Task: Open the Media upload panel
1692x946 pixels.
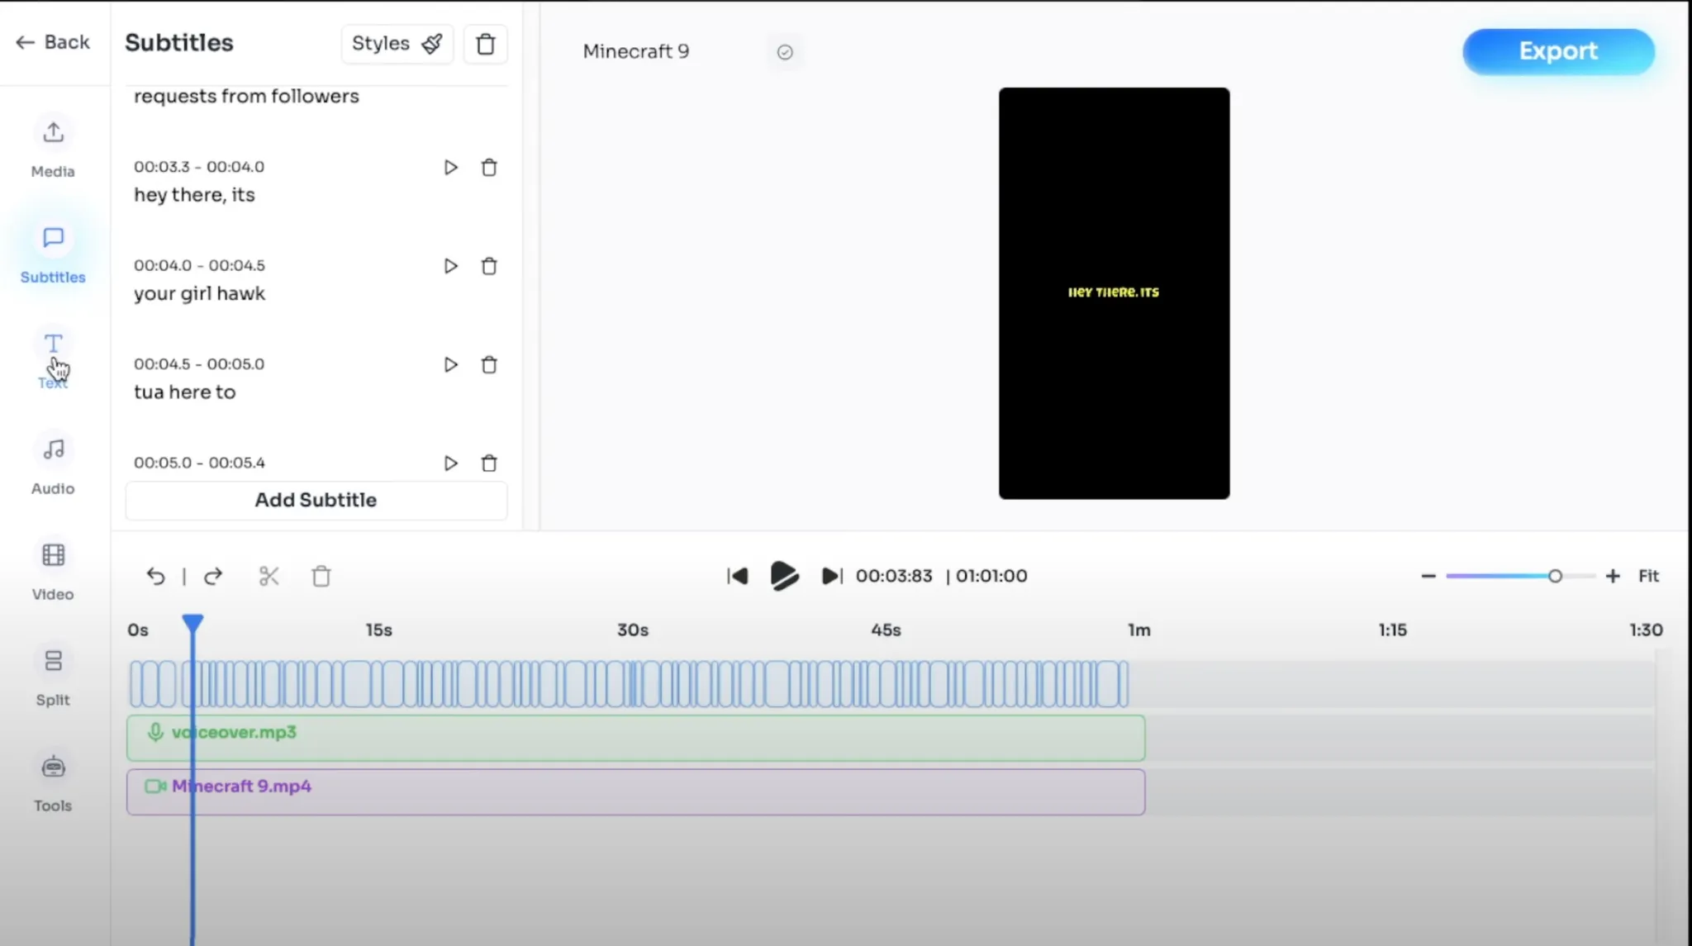Action: tap(53, 146)
